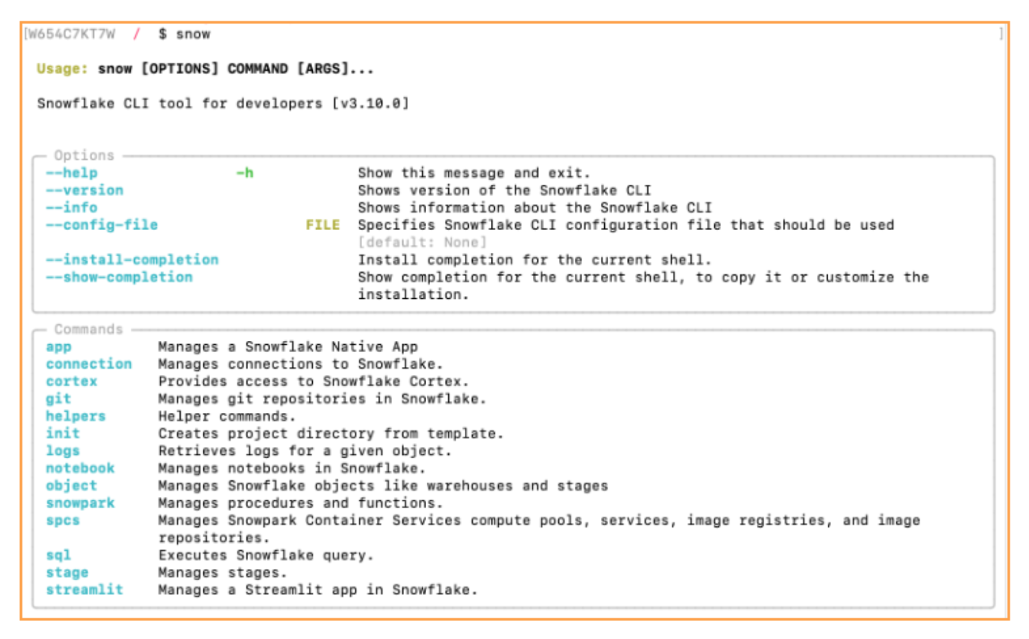Viewport: 1029px width, 639px height.
Task: Select the notebook command
Action: [x=80, y=468]
